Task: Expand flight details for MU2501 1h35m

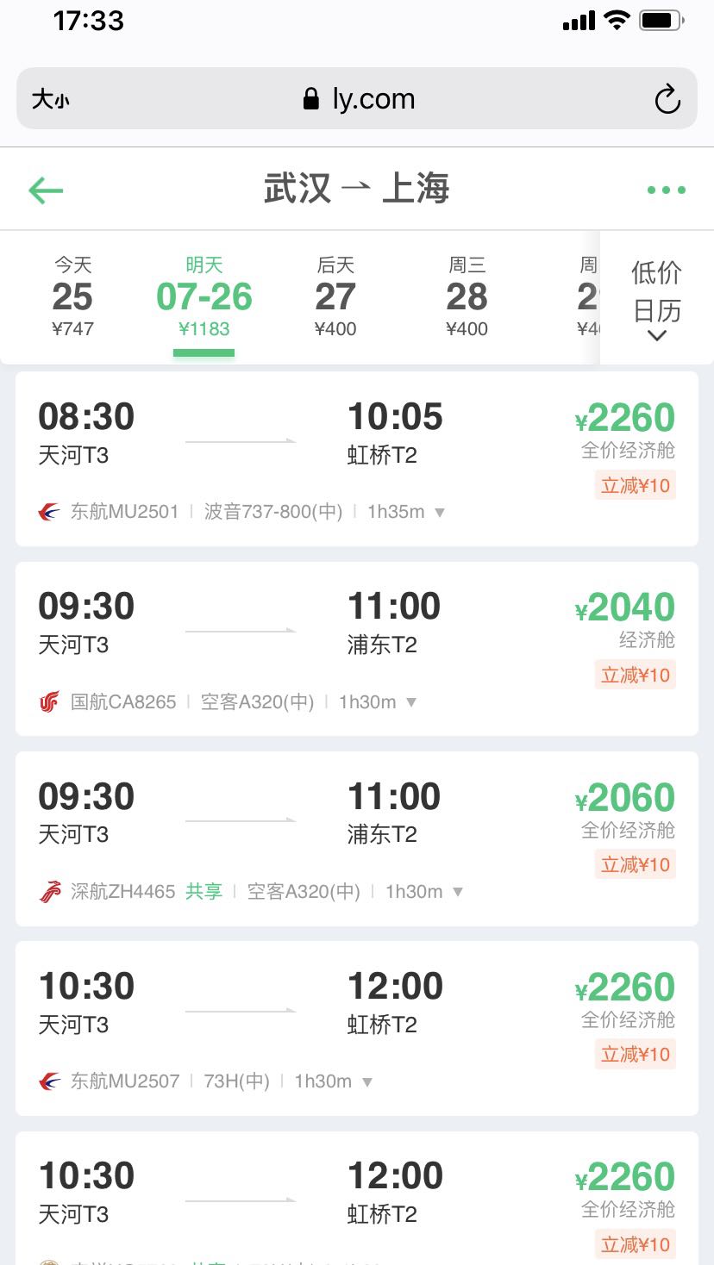Action: 440,513
